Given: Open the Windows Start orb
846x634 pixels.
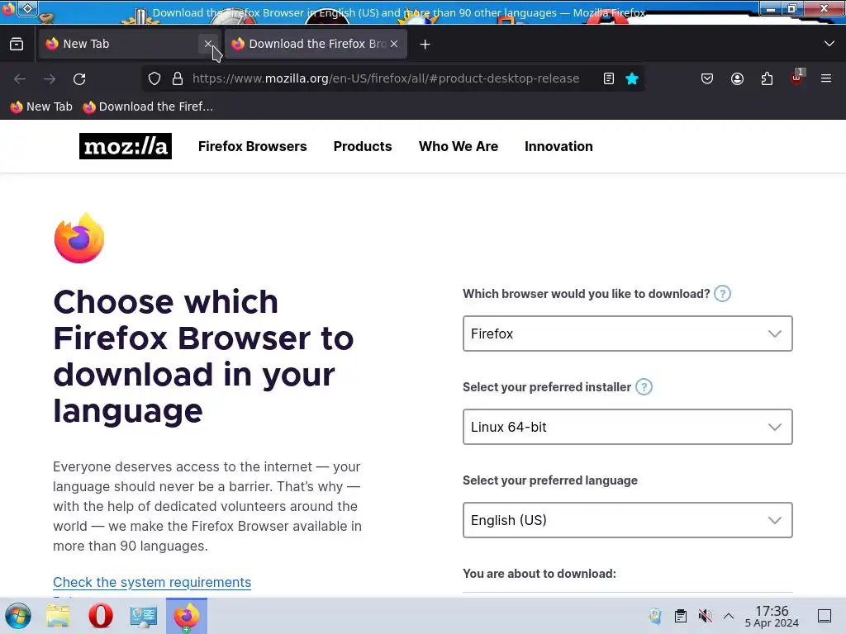Looking at the screenshot, I should 18,616.
